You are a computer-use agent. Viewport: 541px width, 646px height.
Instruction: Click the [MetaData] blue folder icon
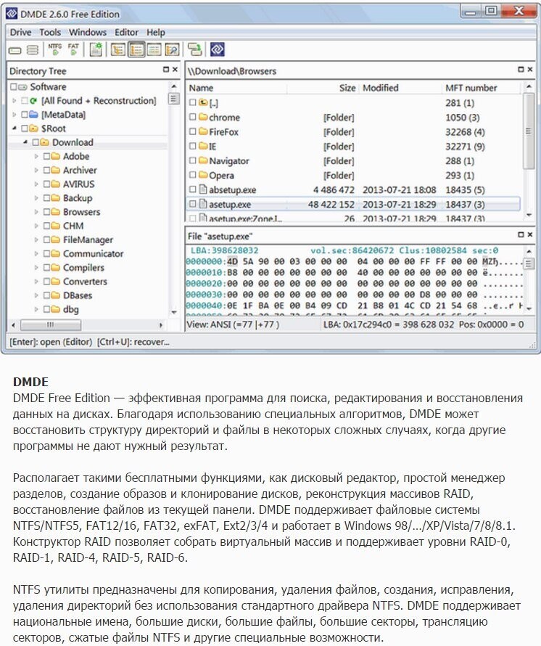tap(34, 115)
